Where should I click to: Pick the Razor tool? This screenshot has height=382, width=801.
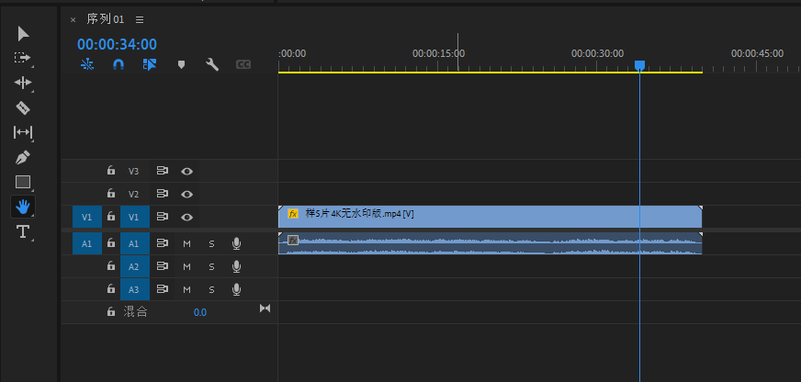coord(24,107)
